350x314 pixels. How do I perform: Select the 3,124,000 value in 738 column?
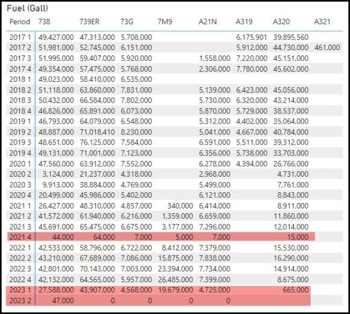pos(58,174)
